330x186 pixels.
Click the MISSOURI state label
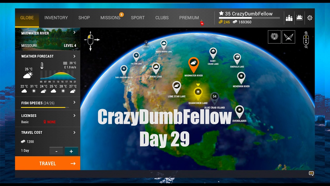pyautogui.click(x=29, y=45)
